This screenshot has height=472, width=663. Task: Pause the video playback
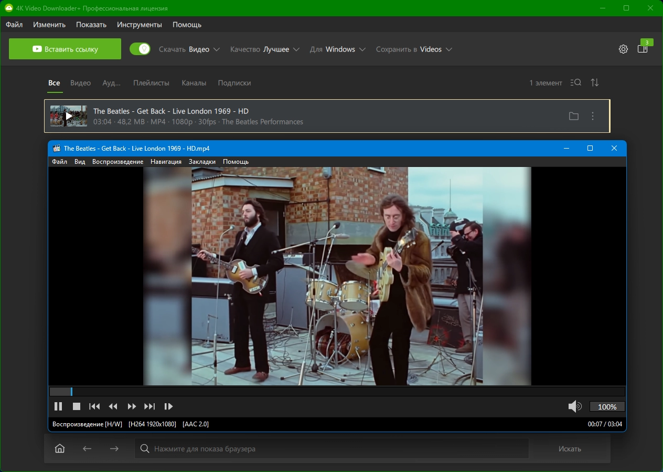click(x=58, y=406)
